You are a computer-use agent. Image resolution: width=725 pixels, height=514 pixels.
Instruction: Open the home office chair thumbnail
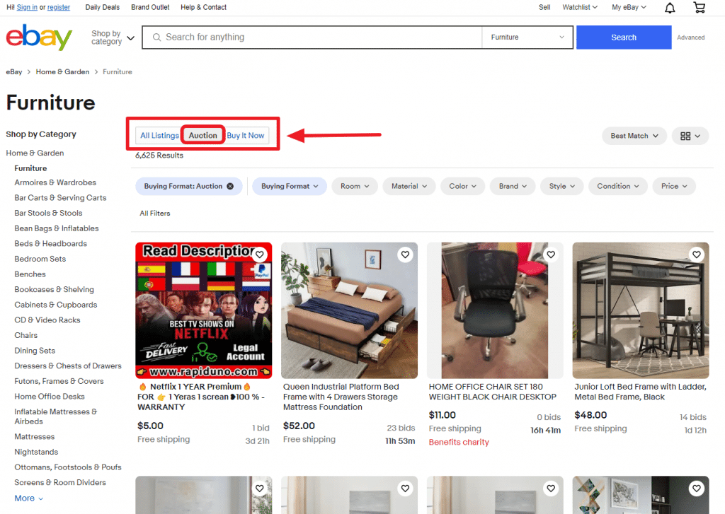pos(496,310)
